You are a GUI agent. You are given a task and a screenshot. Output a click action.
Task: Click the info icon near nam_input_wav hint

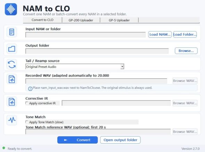coord(30,89)
